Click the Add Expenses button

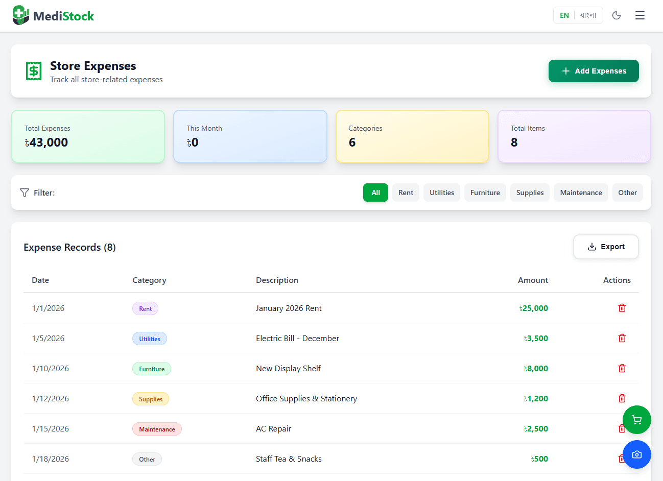click(x=593, y=71)
